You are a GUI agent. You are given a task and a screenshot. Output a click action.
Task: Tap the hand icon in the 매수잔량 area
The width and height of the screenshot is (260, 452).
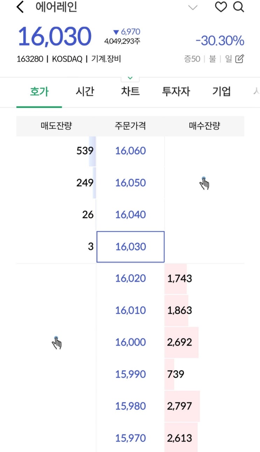tap(204, 183)
